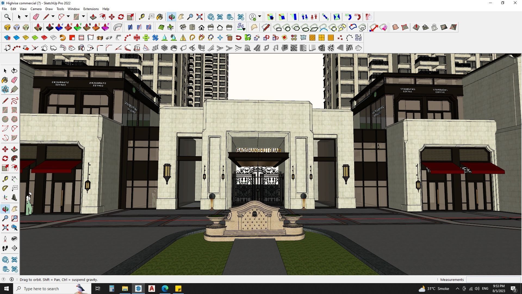This screenshot has width=522, height=294.
Task: Select the Offset tool in left toolbar
Action: pos(14,168)
